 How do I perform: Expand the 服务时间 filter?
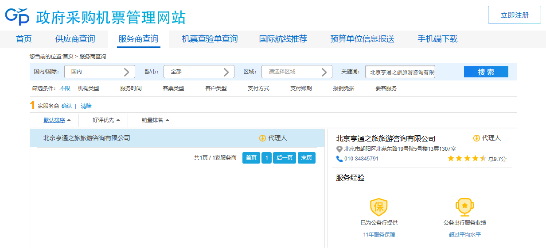(x=131, y=88)
